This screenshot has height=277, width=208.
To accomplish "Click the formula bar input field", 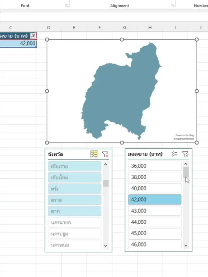I will [x=104, y=17].
